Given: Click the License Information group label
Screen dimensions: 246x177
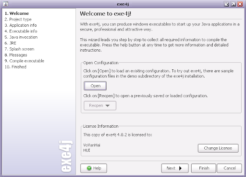Looking at the screenshot, I should click(x=101, y=126).
